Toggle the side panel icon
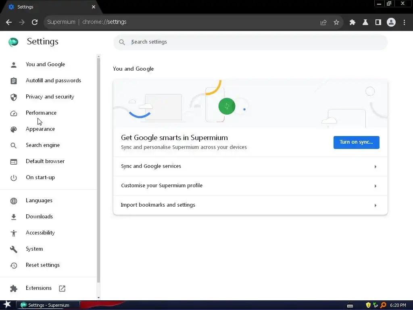Viewport: 413px width, 310px height. [378, 23]
